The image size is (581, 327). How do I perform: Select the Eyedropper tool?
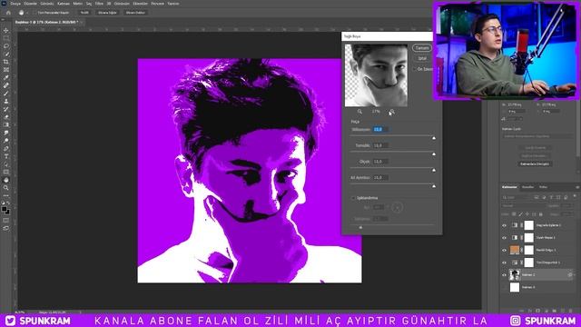click(6, 77)
